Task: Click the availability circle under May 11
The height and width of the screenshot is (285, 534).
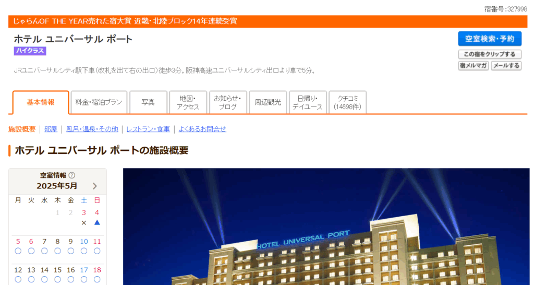Action: point(97,251)
